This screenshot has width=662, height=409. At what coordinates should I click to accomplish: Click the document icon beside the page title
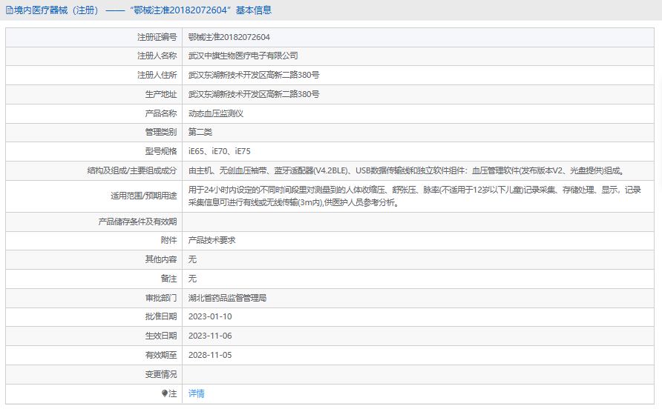click(10, 10)
